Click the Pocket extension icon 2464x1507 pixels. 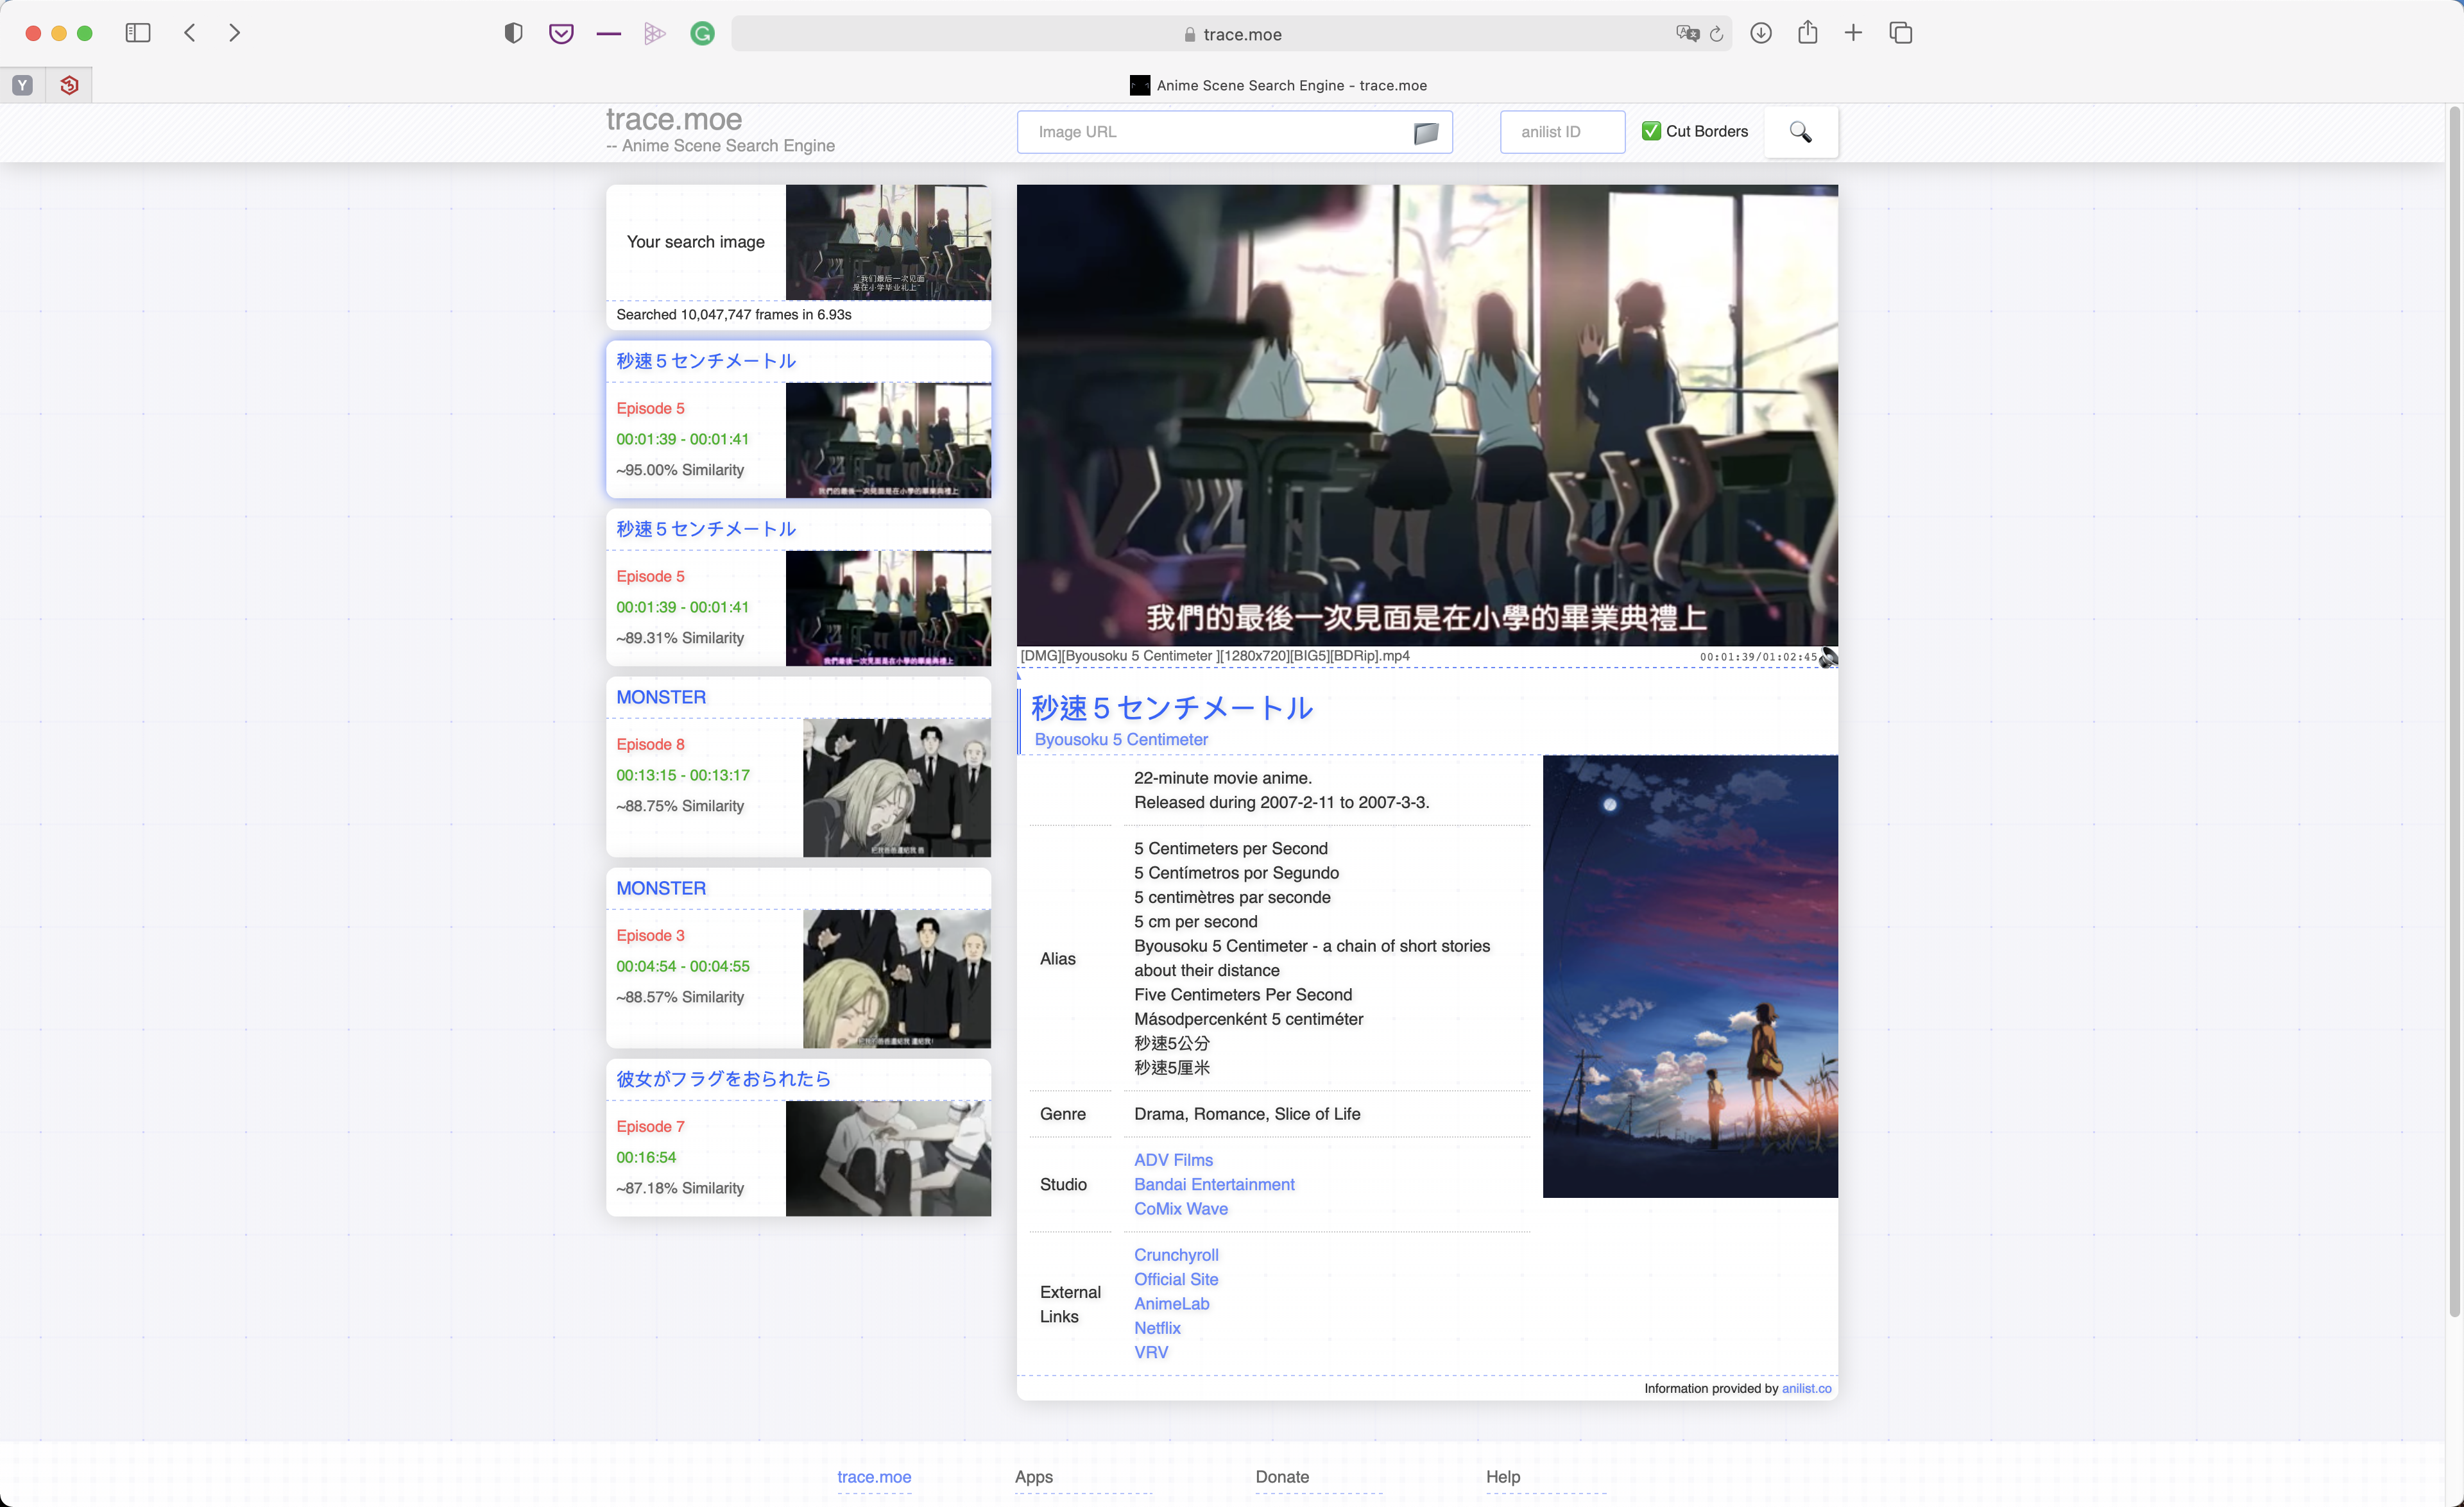click(561, 33)
